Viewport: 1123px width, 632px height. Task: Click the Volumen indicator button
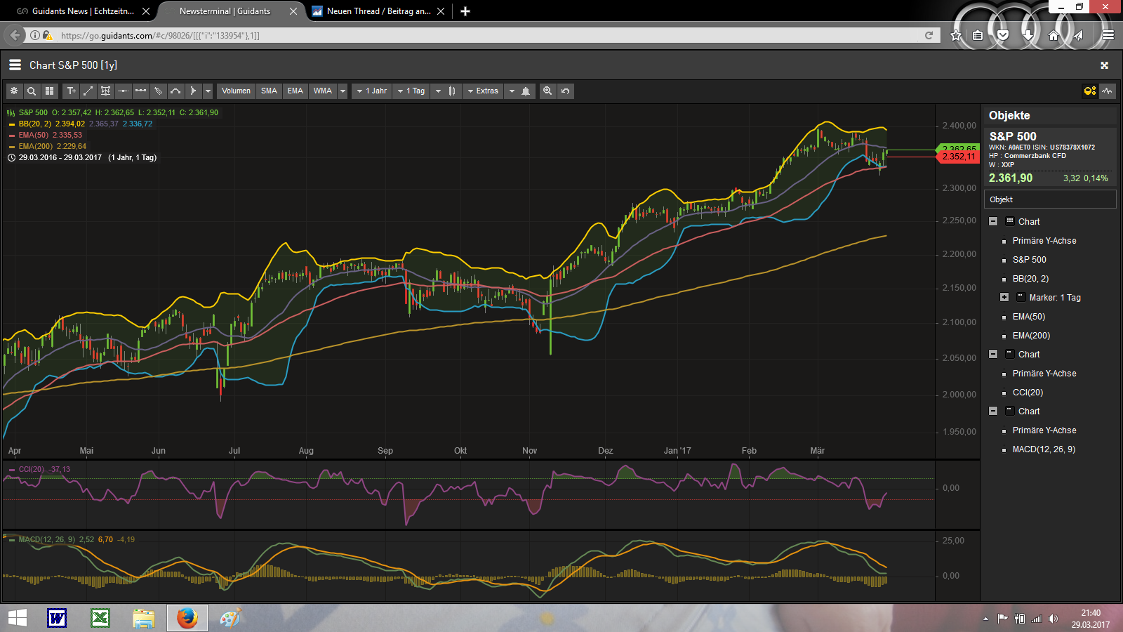point(236,91)
